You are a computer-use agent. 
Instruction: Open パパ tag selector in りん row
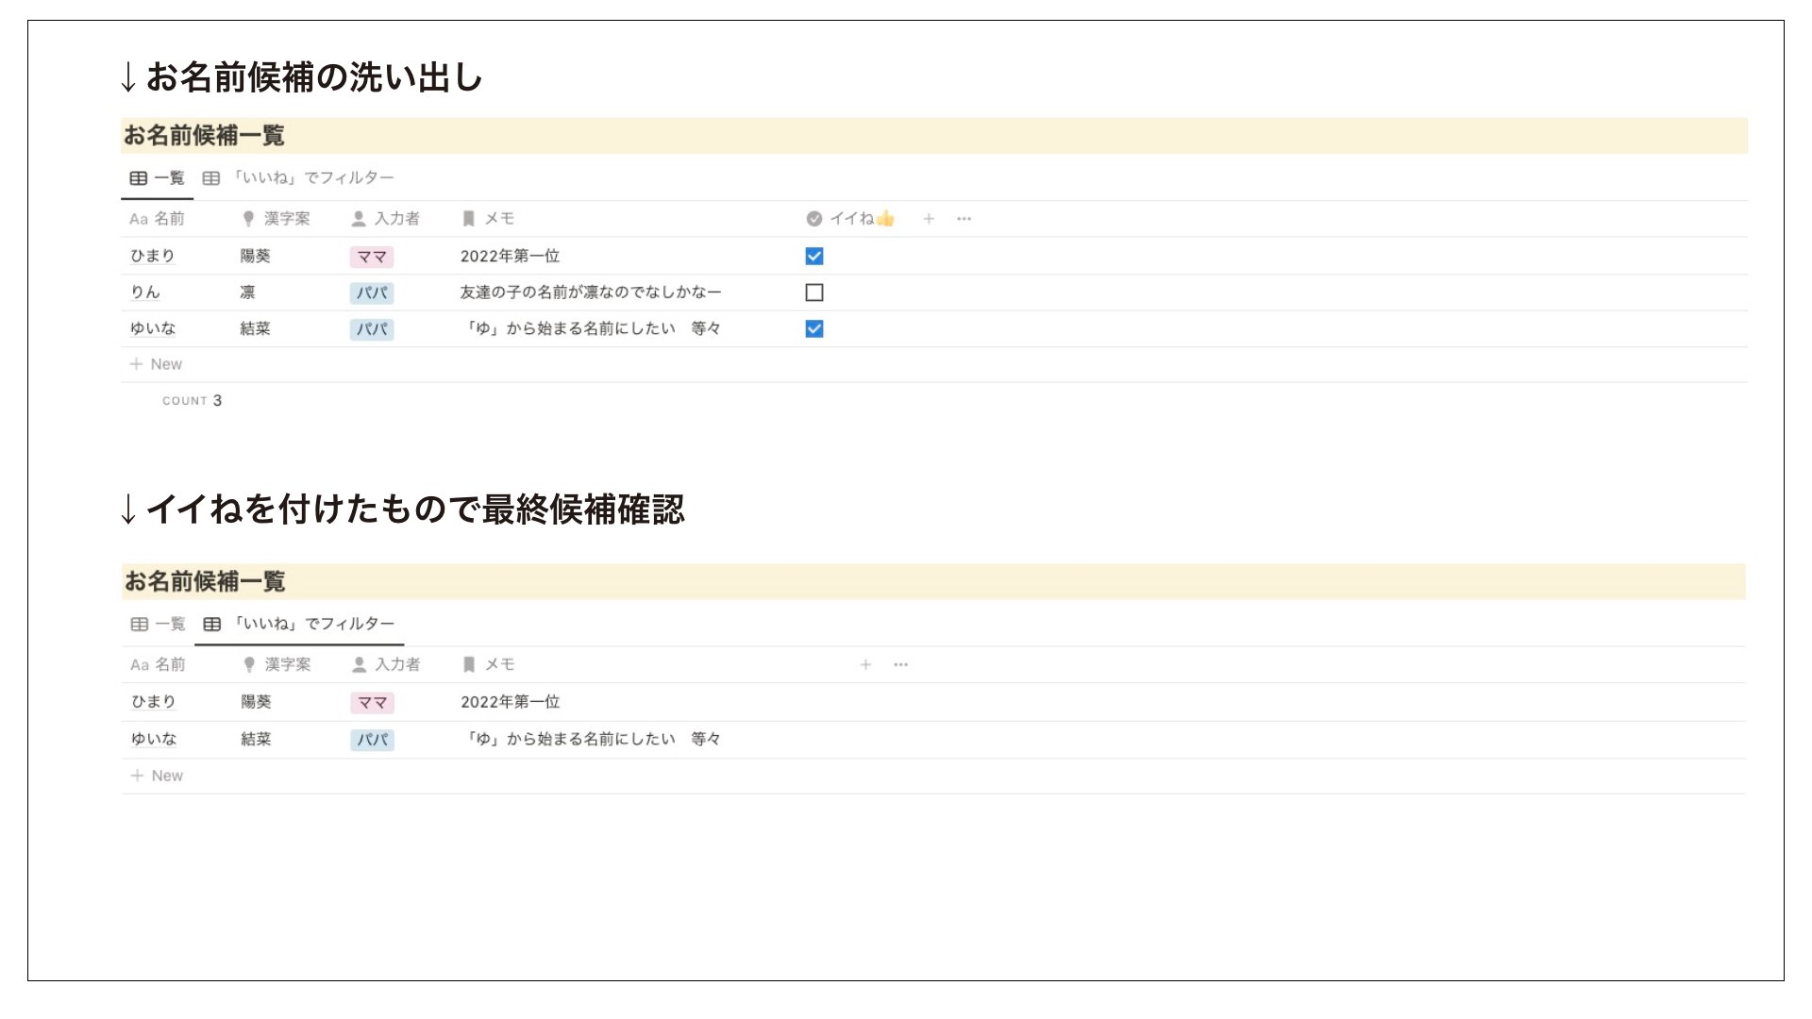372,293
